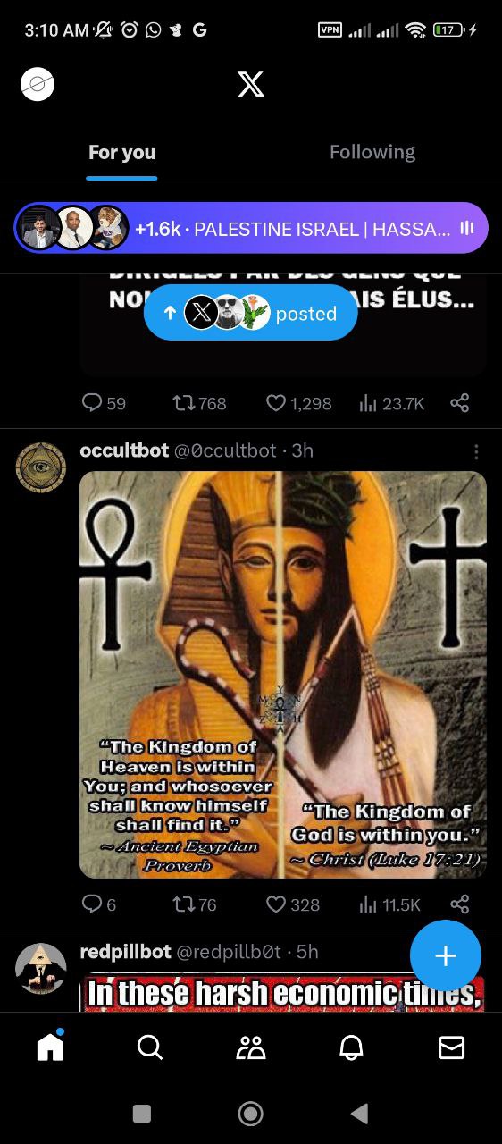Join the PALESTINE ISRAEL live space banner
This screenshot has height=1144, width=502.
[251, 228]
